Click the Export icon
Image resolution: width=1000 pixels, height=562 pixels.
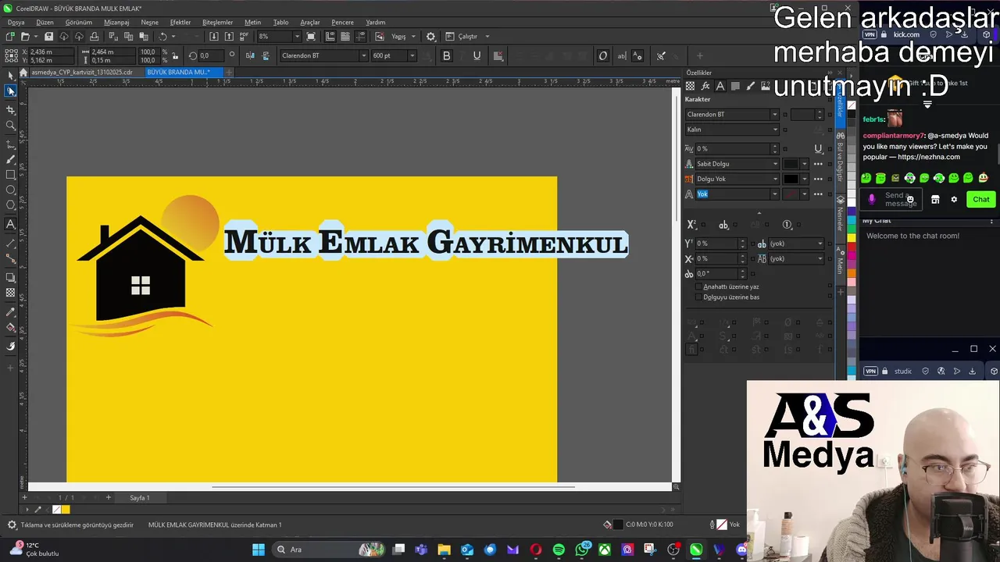[229, 37]
